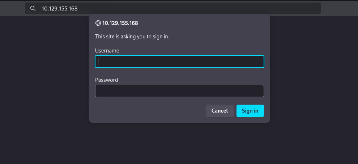Image resolution: width=358 pixels, height=164 pixels.
Task: Click the magnifier icon in address bar
Action: tap(33, 8)
